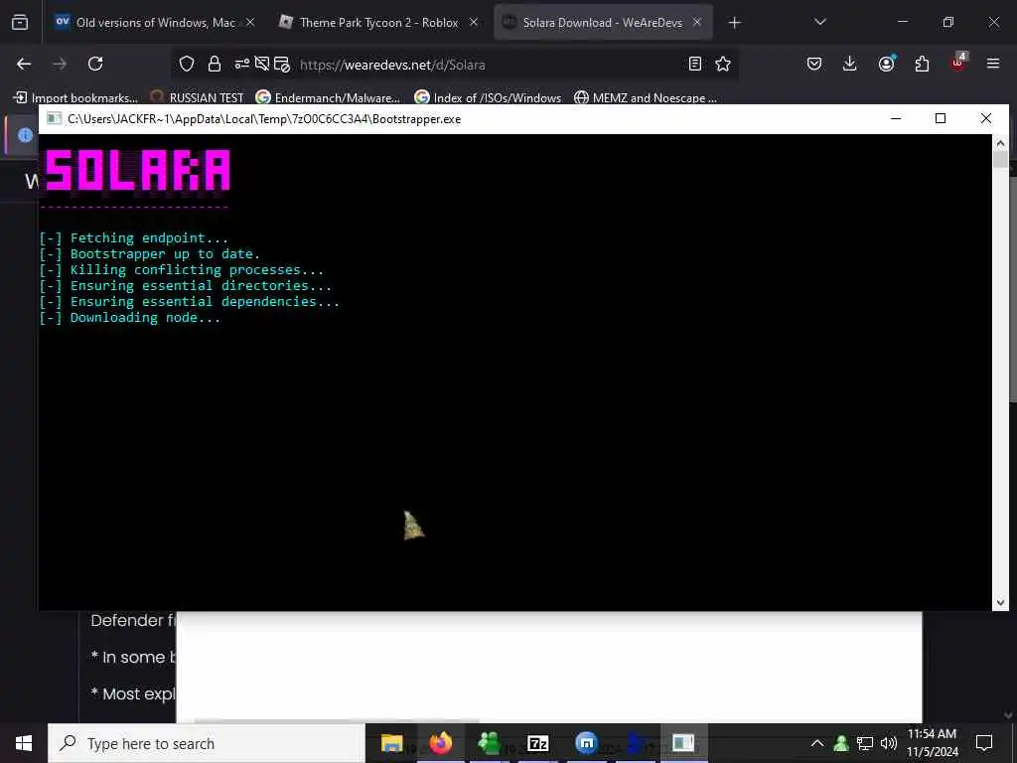The width and height of the screenshot is (1017, 763).
Task: Open Bootstrapper.exe console window system menu icon
Action: point(55,119)
